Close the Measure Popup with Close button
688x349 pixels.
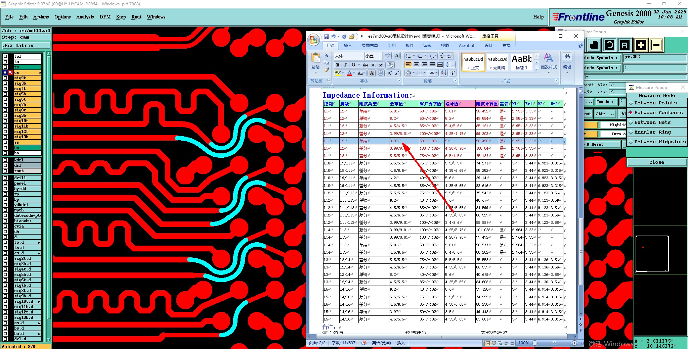pyautogui.click(x=657, y=162)
